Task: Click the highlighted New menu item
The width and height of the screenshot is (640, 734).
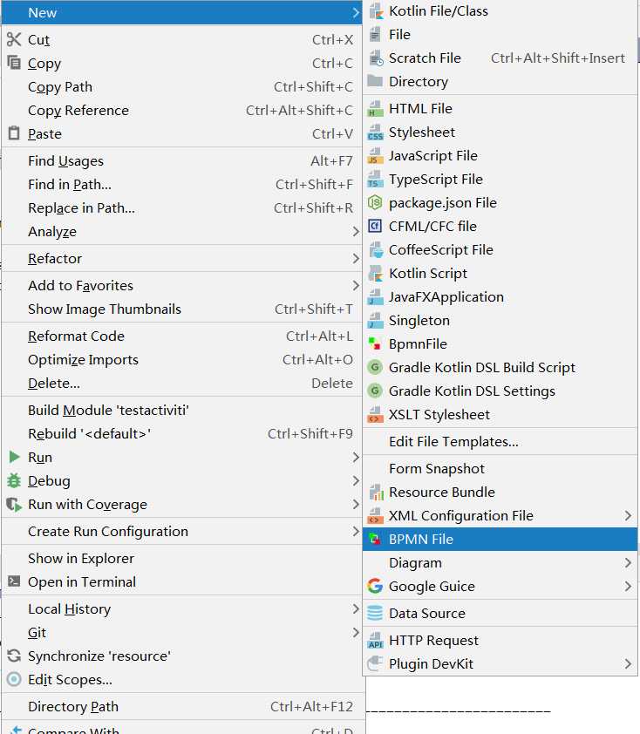Action: (x=181, y=12)
